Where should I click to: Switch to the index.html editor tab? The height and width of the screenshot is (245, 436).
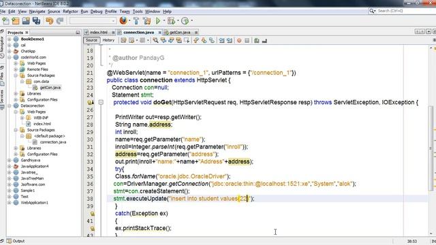tap(98, 33)
